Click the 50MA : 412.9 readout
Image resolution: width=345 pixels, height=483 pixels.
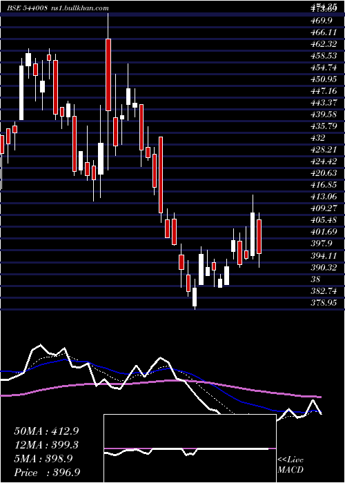click(x=46, y=431)
